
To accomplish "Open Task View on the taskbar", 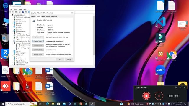I will (40, 104).
